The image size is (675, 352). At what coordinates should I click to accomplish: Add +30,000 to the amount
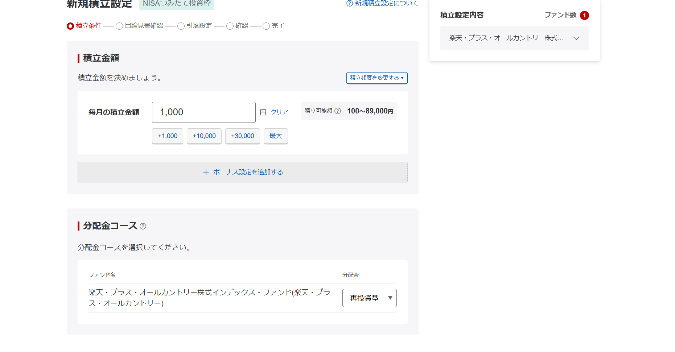(243, 136)
